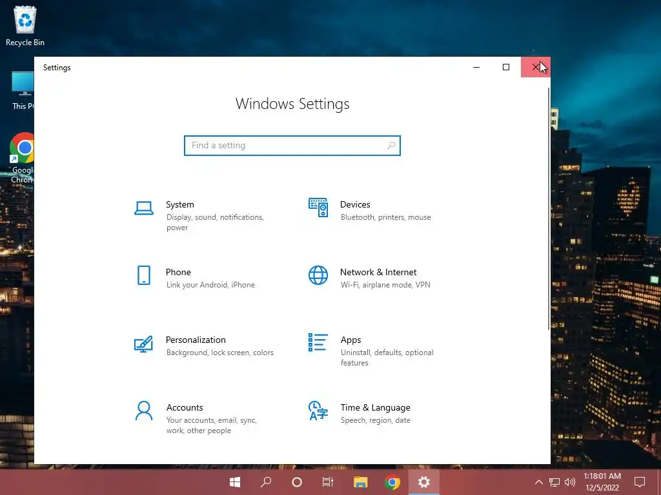Open the Devices keyboard and speaker icon
This screenshot has height=495, width=661.
pyautogui.click(x=318, y=208)
